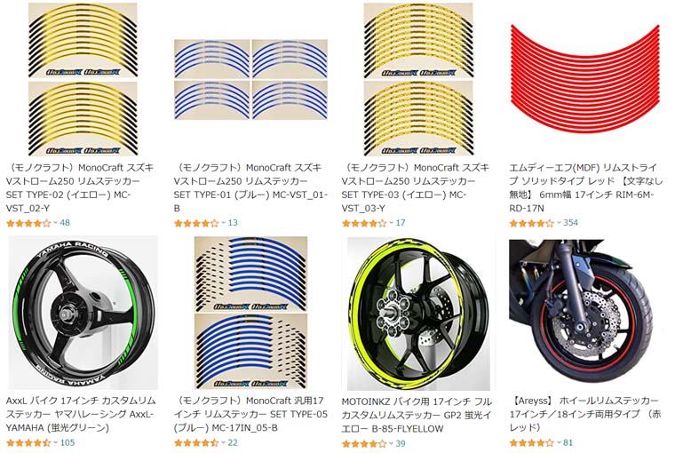The image size is (675, 453).
Task: Open the MC-VST_01-B product title link
Action: pos(251,187)
